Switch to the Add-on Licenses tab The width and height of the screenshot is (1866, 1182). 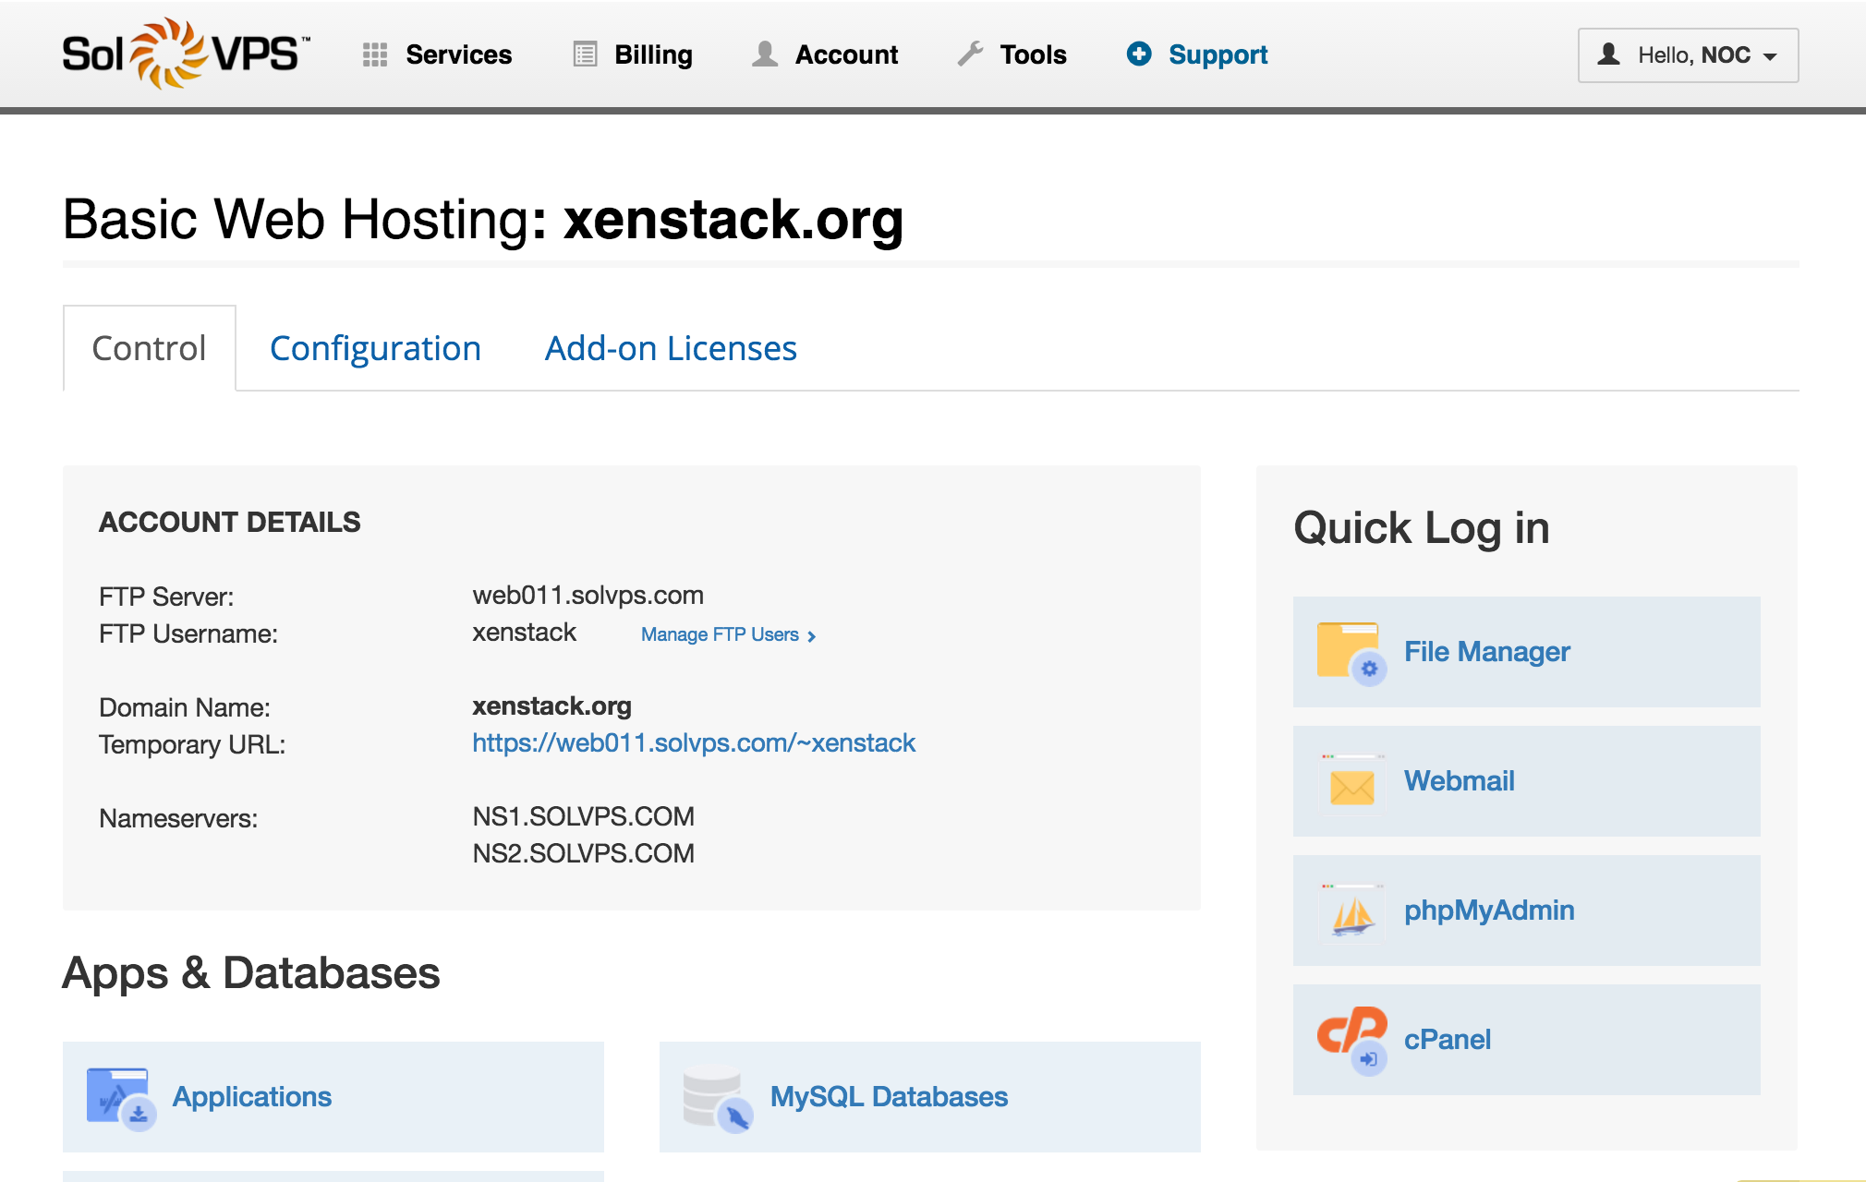[x=671, y=349]
